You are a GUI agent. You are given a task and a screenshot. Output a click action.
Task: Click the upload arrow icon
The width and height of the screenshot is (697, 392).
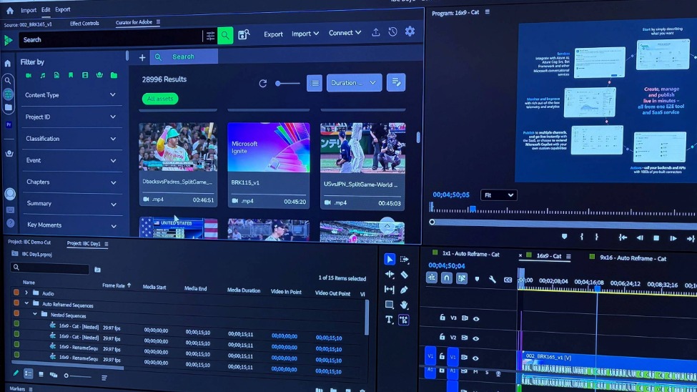click(375, 32)
